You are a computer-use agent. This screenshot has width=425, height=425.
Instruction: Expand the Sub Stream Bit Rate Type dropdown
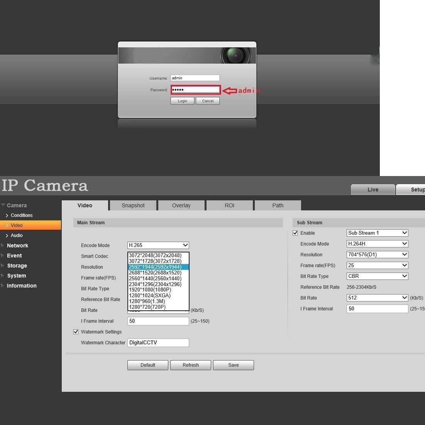pyautogui.click(x=377, y=276)
